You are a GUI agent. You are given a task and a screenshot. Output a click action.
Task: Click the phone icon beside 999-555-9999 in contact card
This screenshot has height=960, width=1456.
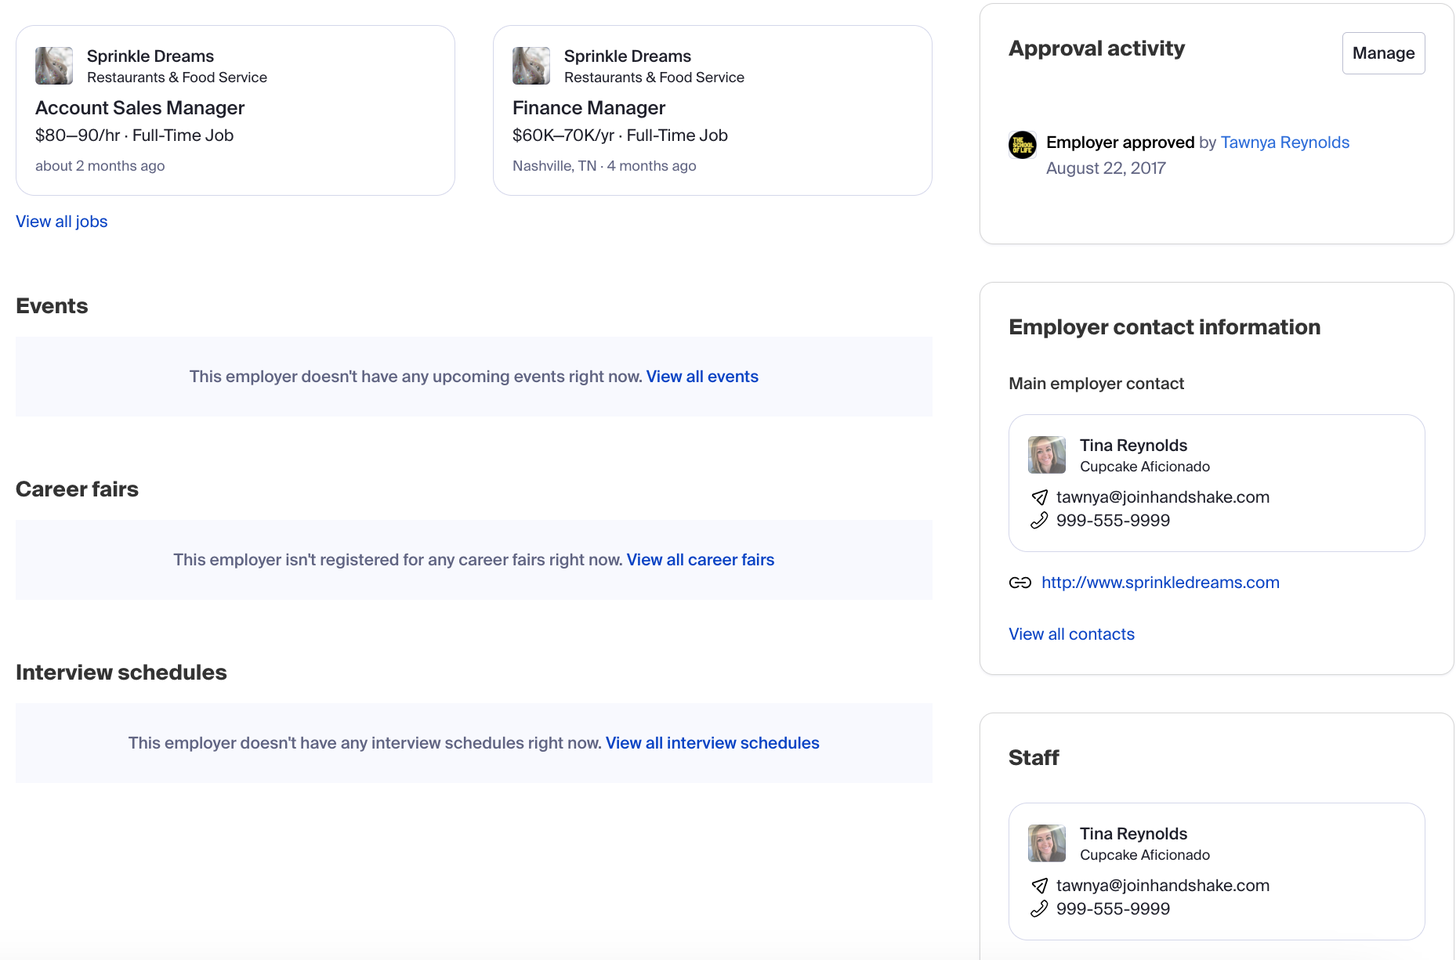pyautogui.click(x=1041, y=520)
